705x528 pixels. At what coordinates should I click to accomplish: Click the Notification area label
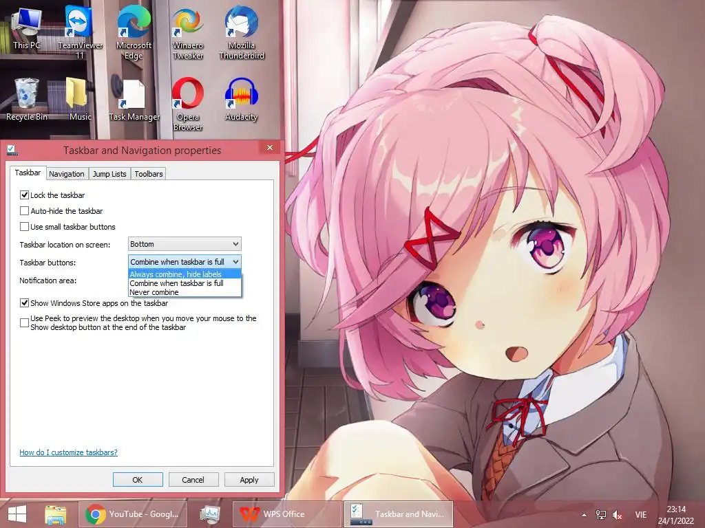pos(48,280)
